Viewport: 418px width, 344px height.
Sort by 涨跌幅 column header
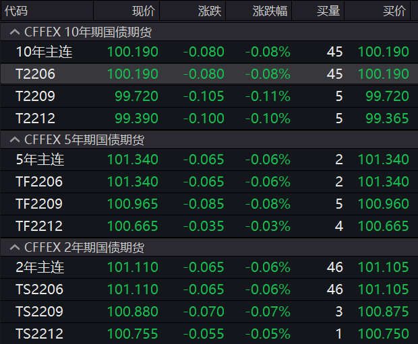coord(270,11)
